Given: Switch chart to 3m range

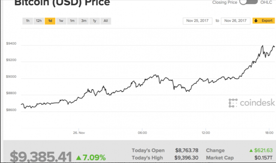Looking at the screenshot, I should click(83, 21).
